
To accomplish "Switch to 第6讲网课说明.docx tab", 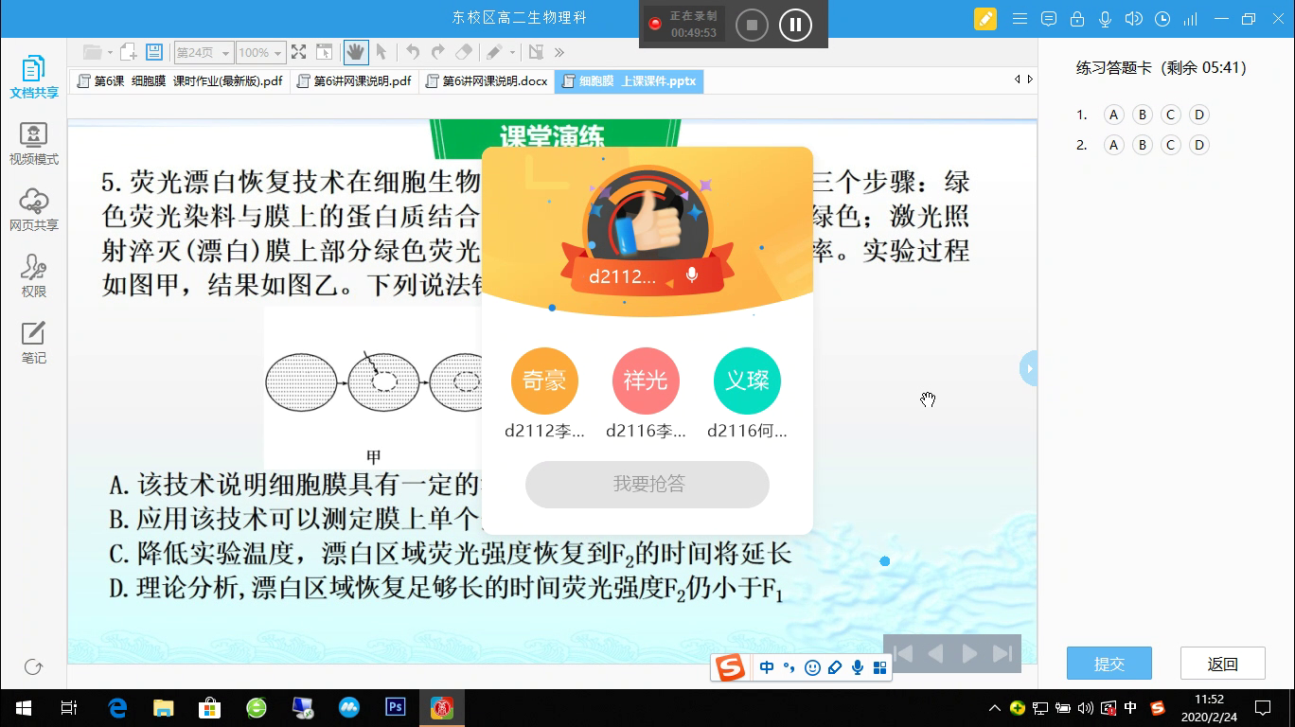I will point(487,81).
